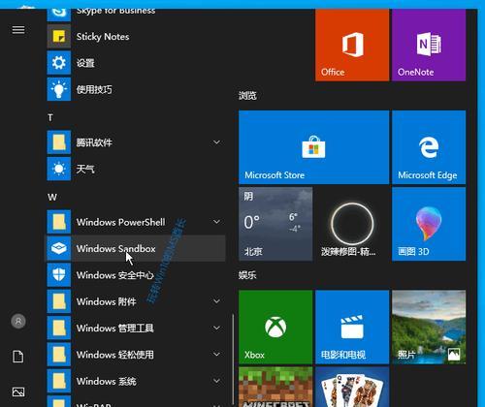The height and width of the screenshot is (407, 485).
Task: Open 天气 app sun icon
Action: pyautogui.click(x=59, y=169)
